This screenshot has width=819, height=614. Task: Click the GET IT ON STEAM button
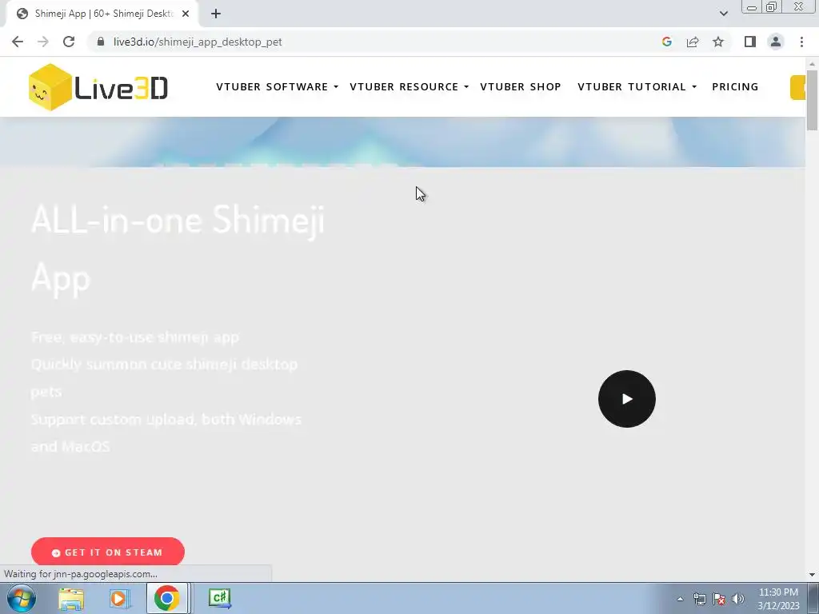pyautogui.click(x=108, y=552)
